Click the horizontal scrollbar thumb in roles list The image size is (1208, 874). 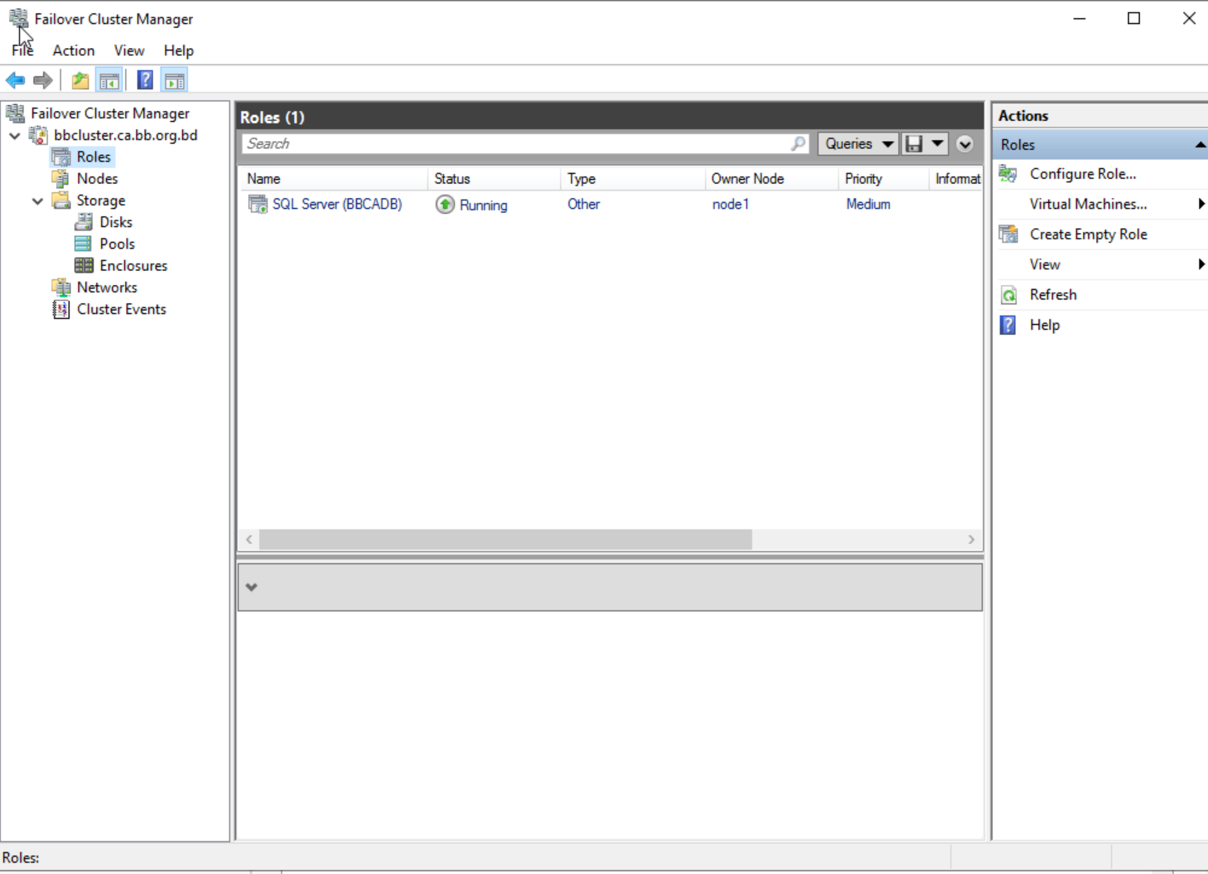506,539
